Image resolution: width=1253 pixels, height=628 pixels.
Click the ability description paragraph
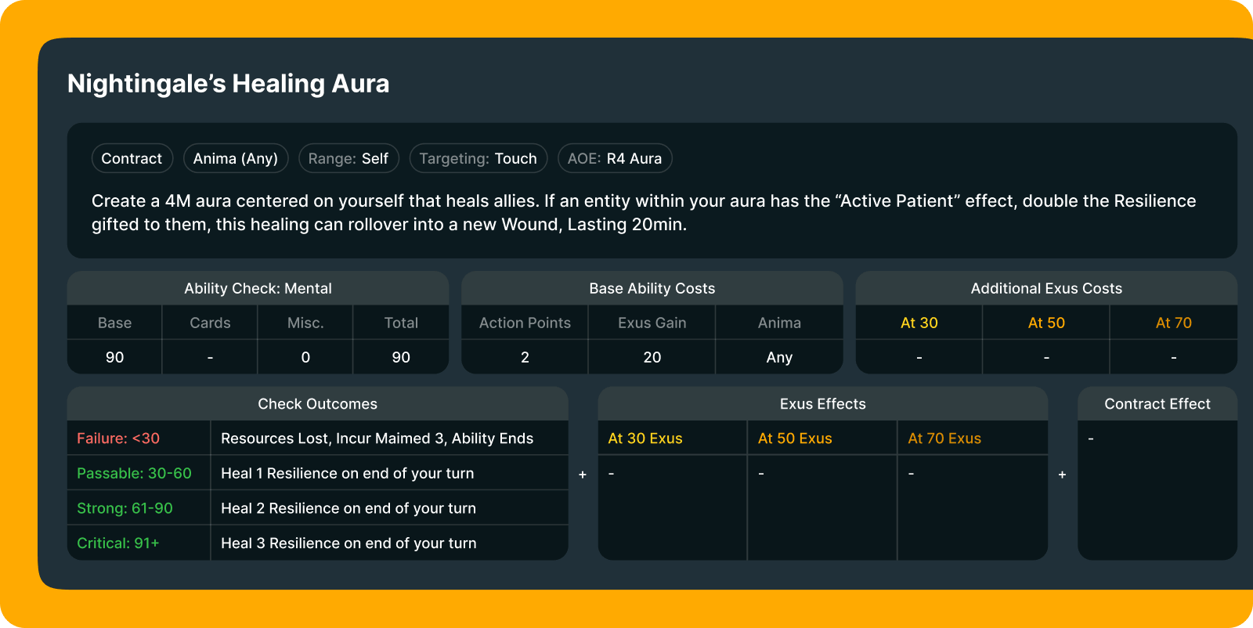(x=644, y=212)
